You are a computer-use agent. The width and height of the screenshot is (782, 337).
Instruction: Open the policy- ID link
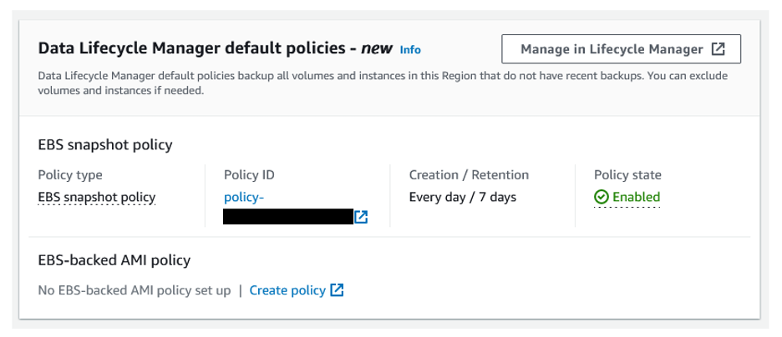(x=244, y=197)
